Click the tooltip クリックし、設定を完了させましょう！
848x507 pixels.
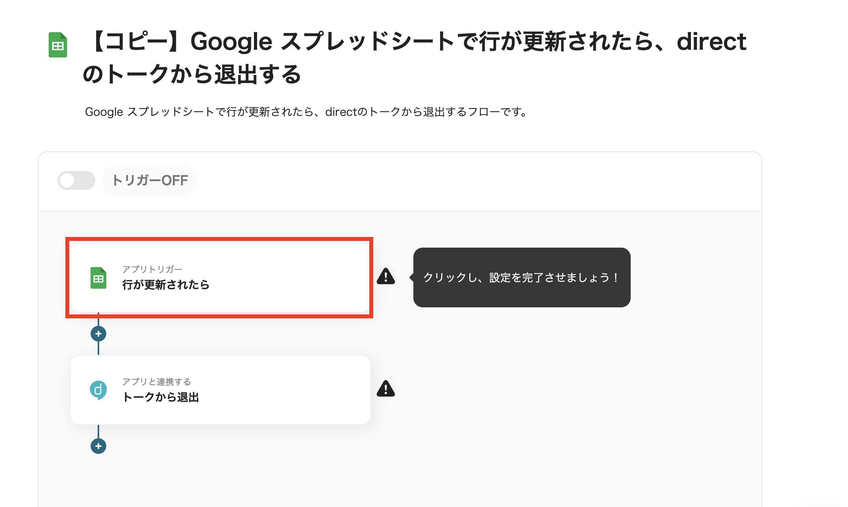click(x=522, y=277)
